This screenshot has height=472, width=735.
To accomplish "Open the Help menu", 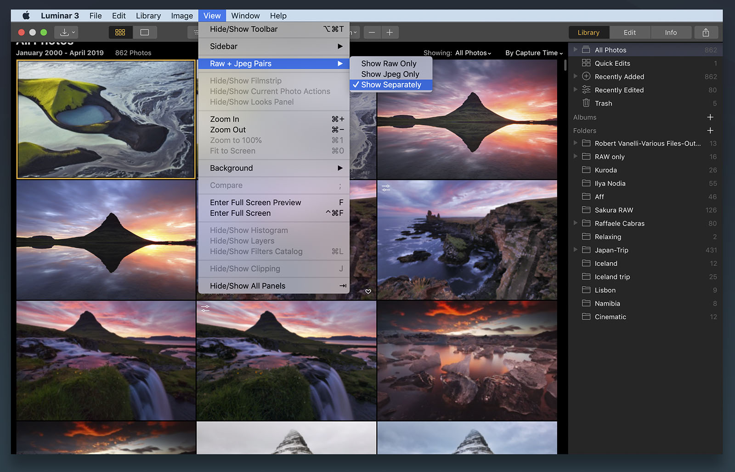I will pos(278,16).
